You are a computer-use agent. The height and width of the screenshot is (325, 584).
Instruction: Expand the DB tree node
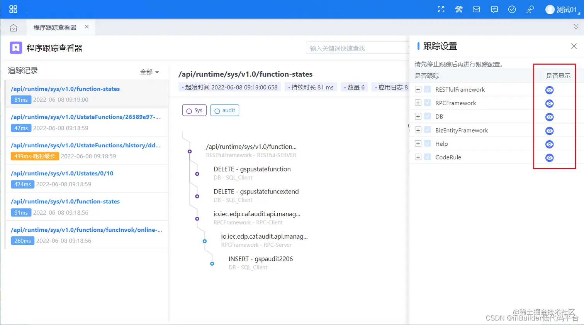pos(418,116)
